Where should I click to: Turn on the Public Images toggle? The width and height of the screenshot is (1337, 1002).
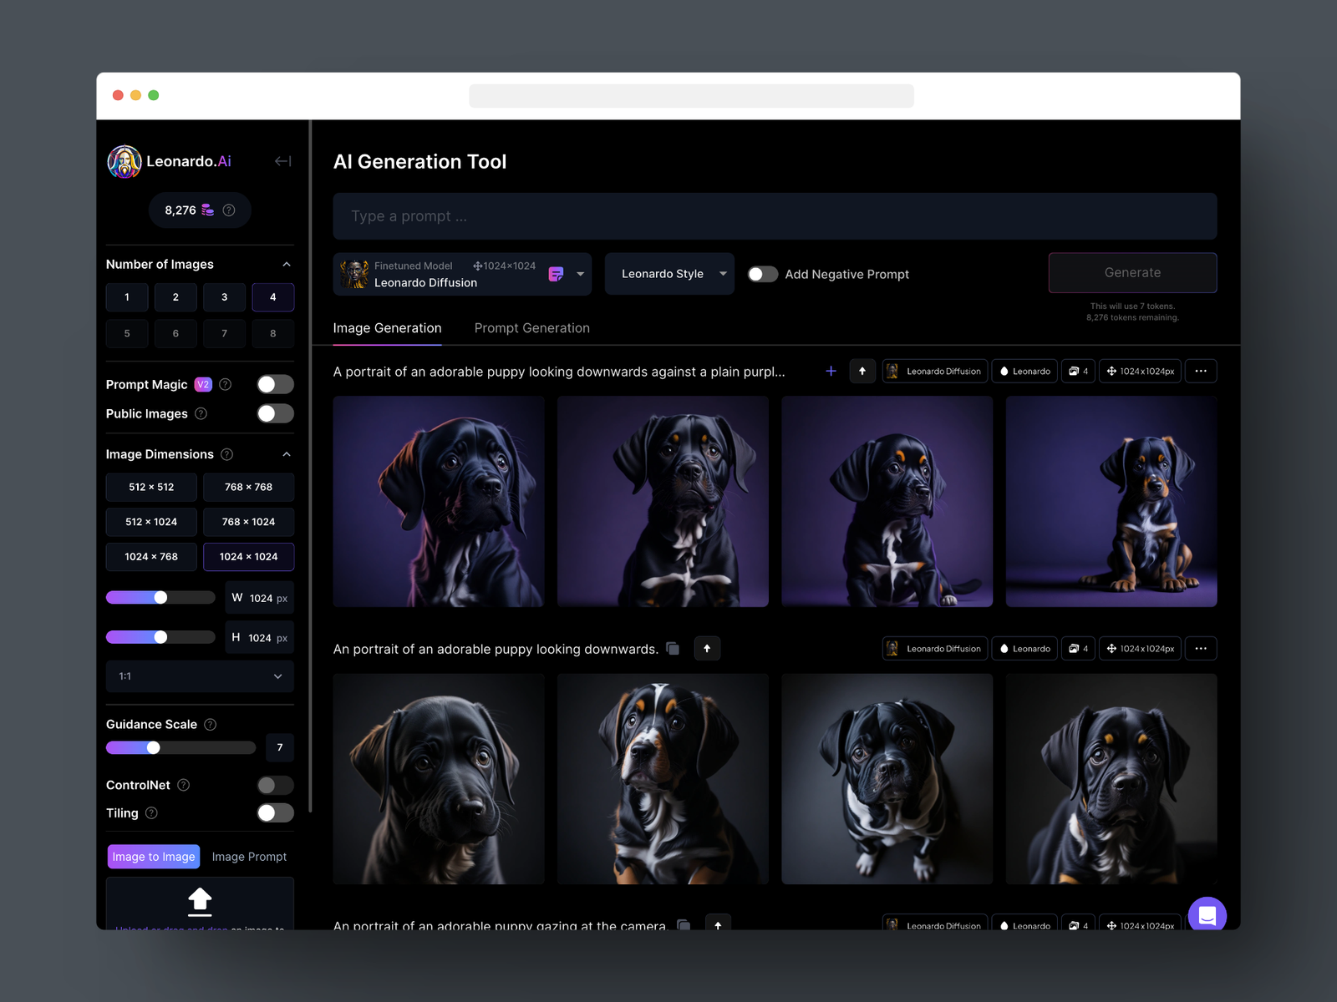click(x=275, y=413)
